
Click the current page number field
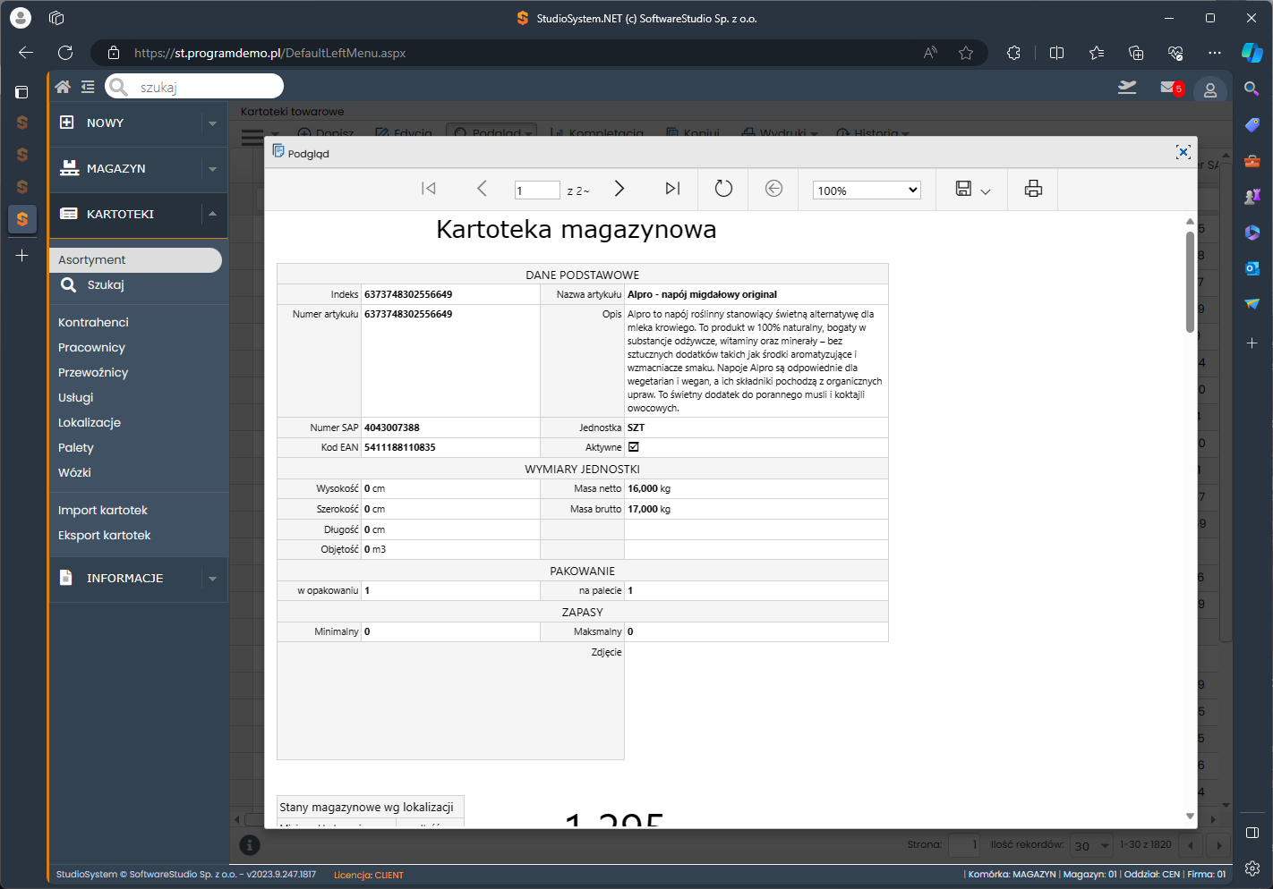(537, 190)
